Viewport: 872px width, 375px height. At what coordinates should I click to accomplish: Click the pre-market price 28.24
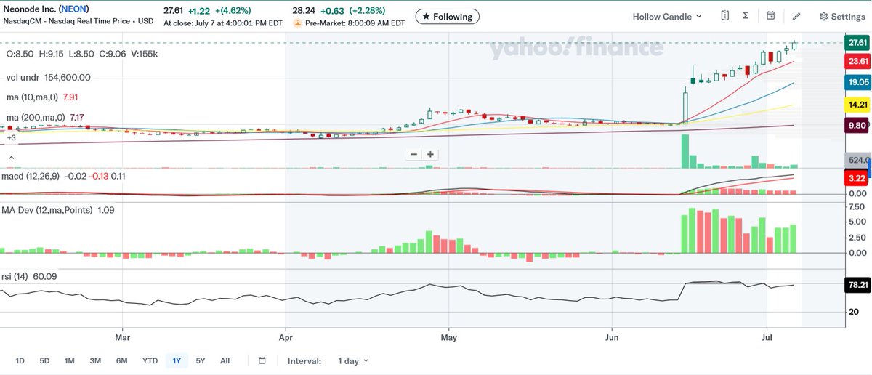point(303,11)
